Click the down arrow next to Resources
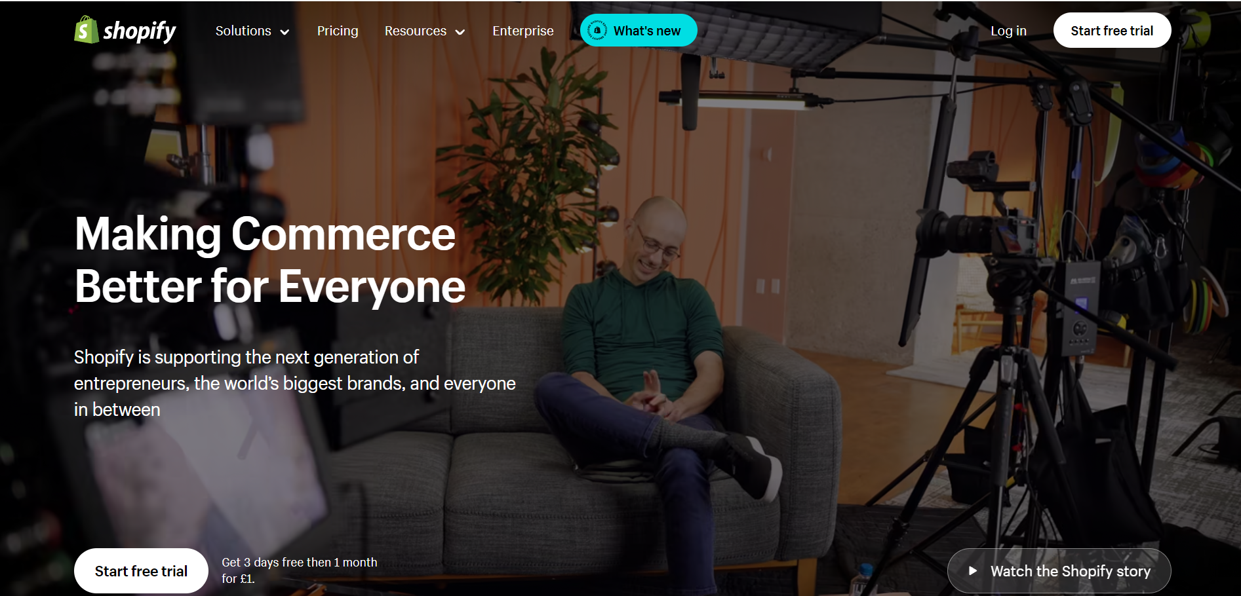The height and width of the screenshot is (596, 1241). 461,31
